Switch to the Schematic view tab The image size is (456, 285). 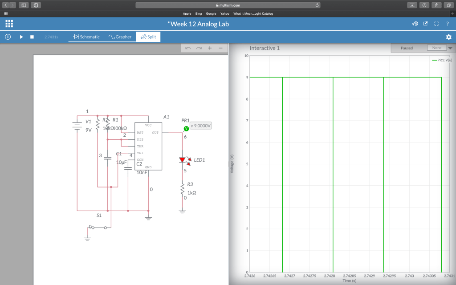[x=86, y=37]
